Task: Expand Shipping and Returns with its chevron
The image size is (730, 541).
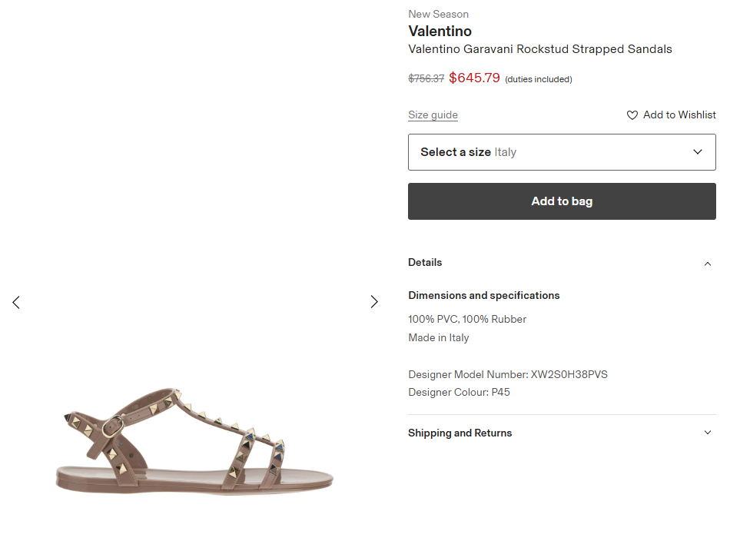Action: (x=708, y=433)
